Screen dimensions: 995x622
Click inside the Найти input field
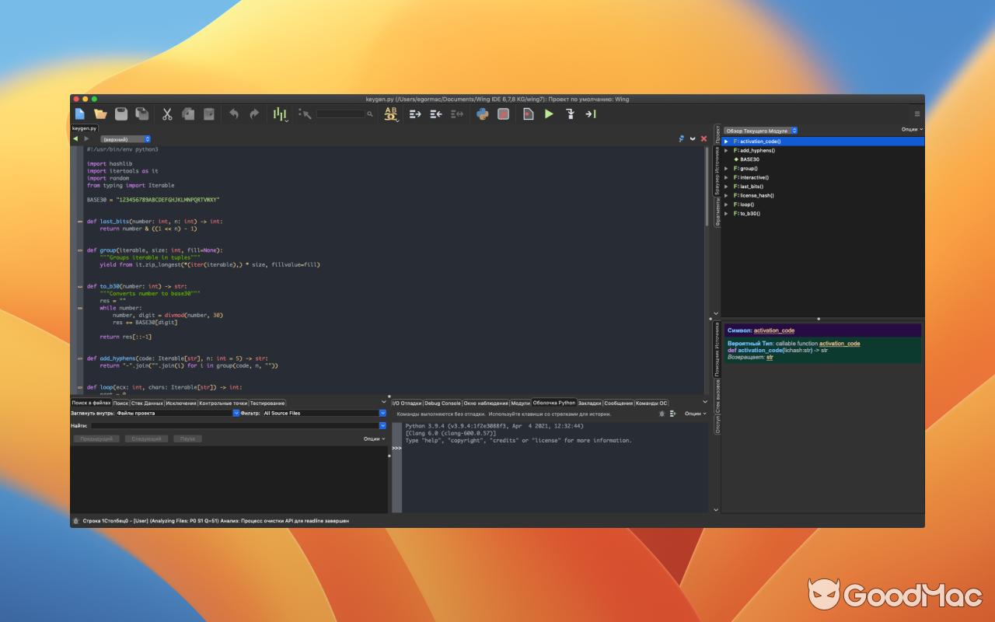pos(233,425)
